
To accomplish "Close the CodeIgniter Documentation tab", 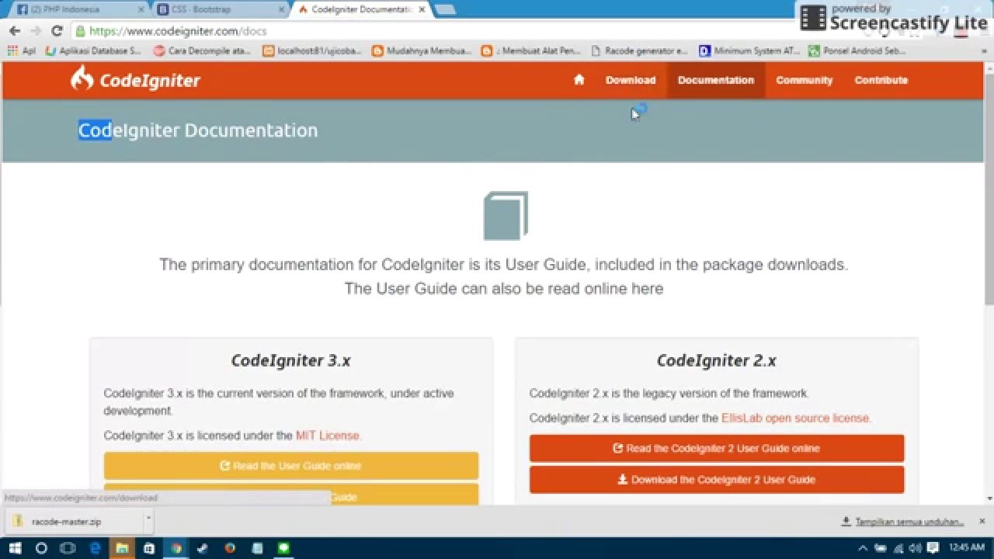I will point(420,10).
